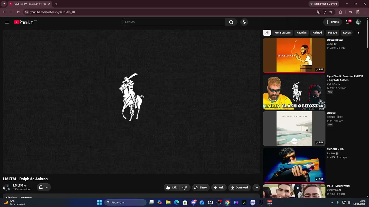The image size is (369, 207).
Task: Mute the tab audio speaker icon
Action: pyautogui.click(x=44, y=4)
